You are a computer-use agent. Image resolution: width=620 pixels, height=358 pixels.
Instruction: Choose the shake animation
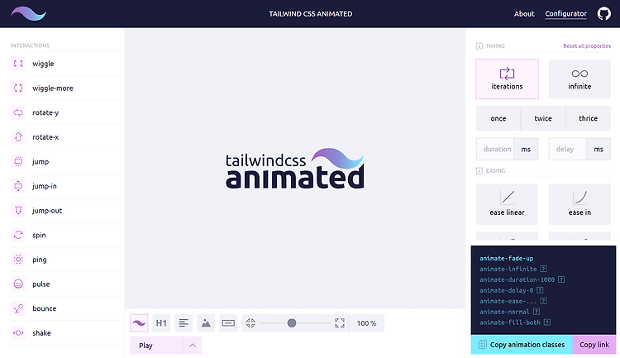click(x=67, y=333)
